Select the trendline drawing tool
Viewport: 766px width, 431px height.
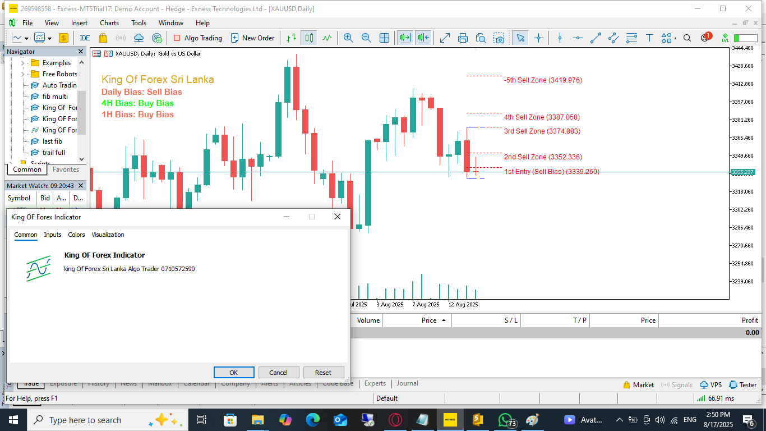point(596,38)
